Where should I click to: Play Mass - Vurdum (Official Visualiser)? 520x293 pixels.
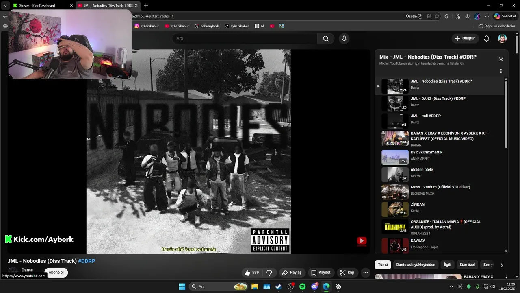pos(440,192)
